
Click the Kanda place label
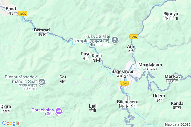click(x=177, y=105)
